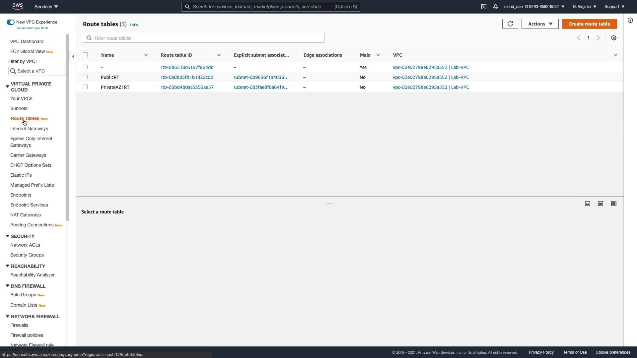
Task: Open table preferences gear icon
Action: tap(614, 38)
